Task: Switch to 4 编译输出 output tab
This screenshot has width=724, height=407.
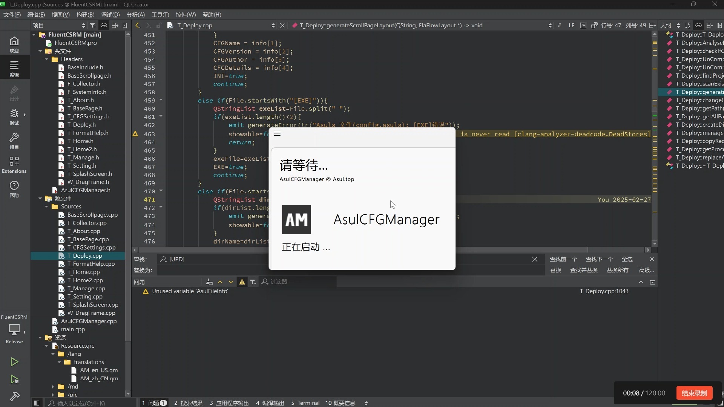Action: click(270, 403)
